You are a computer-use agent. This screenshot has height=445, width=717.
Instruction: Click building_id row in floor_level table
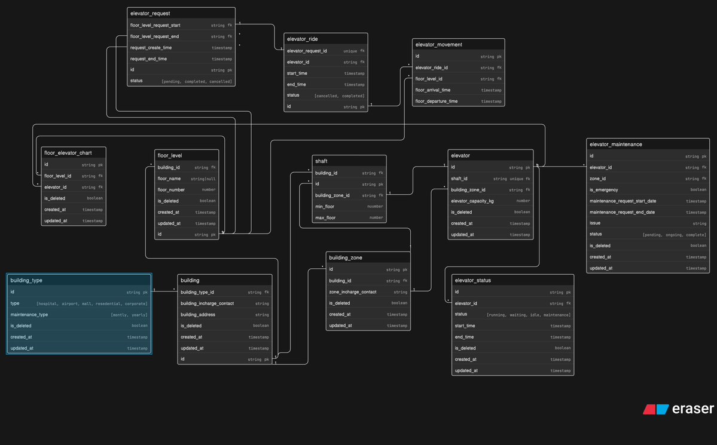(x=187, y=167)
